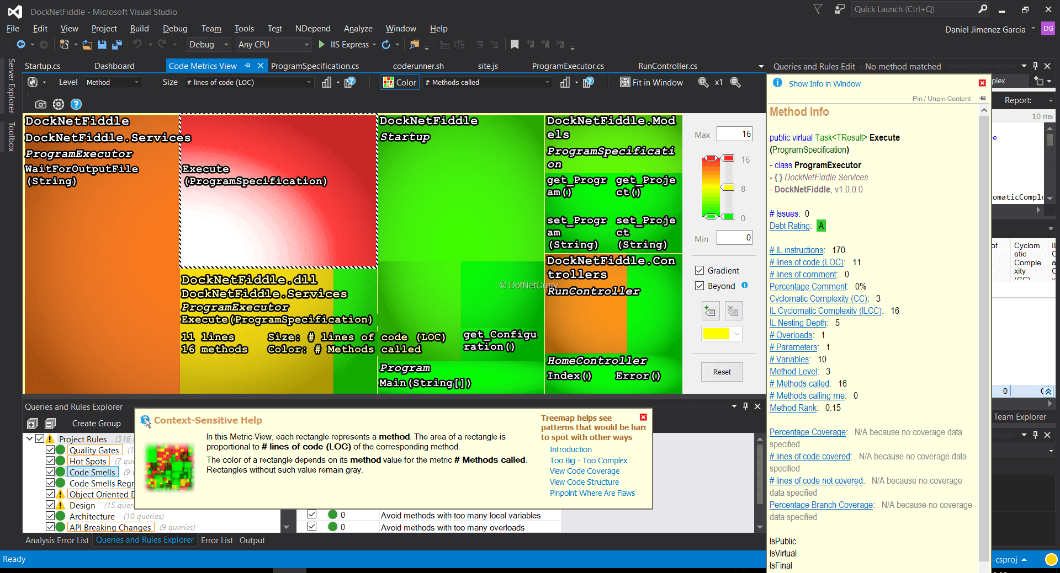The width and height of the screenshot is (1060, 573).
Task: Click the Max value input field
Action: tap(734, 134)
